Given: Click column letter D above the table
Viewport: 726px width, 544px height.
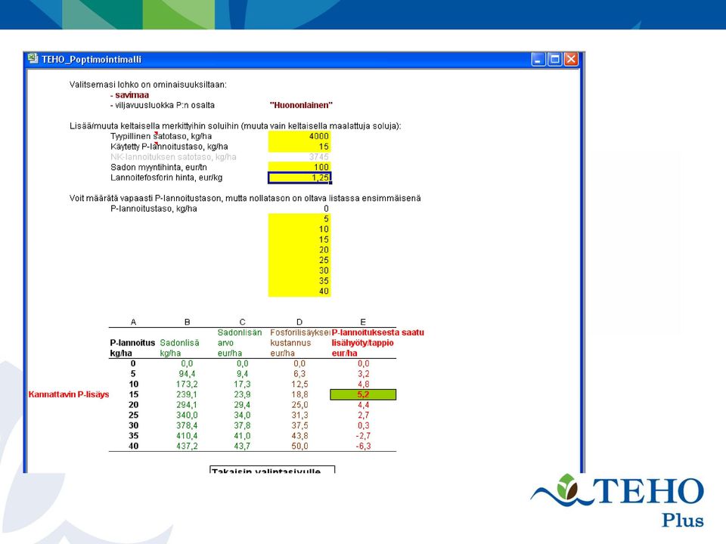Looking at the screenshot, I should (x=299, y=322).
